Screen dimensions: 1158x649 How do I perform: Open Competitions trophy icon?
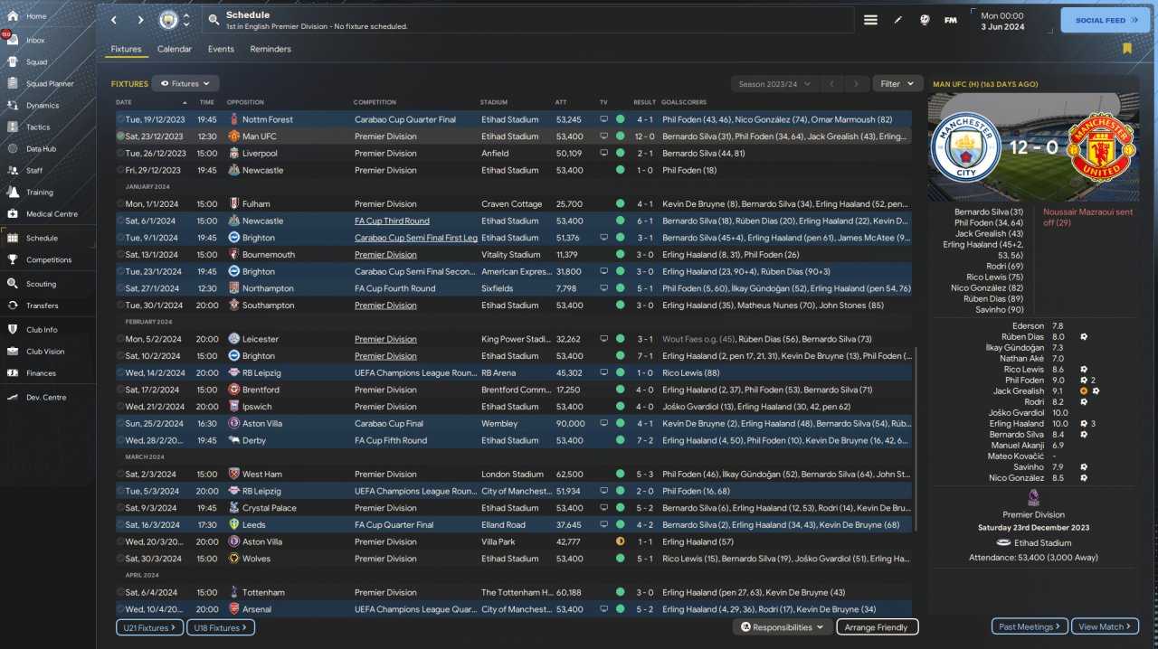14,259
